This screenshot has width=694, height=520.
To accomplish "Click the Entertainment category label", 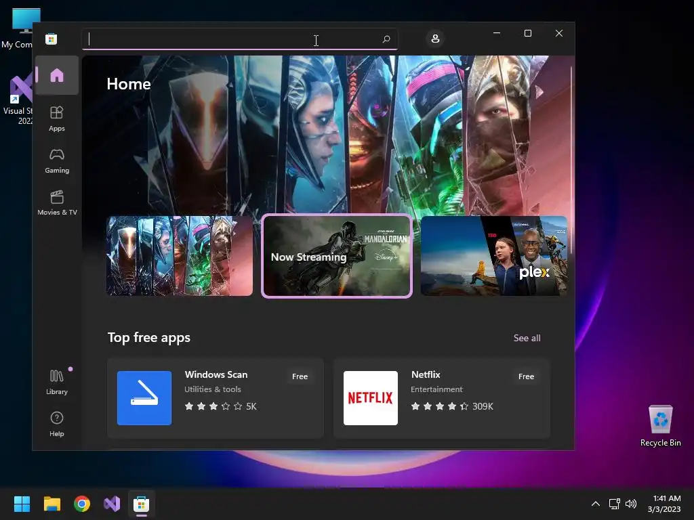I will tap(436, 389).
